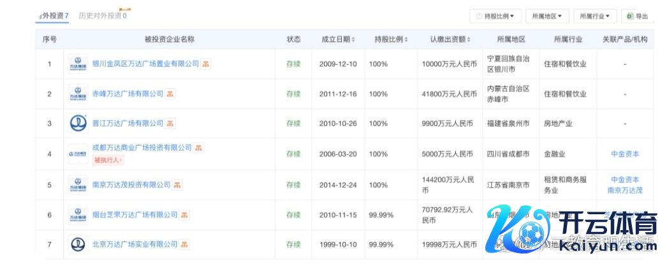Sort the table by 成立日期 column
This screenshot has width=667, height=267.
[338, 39]
